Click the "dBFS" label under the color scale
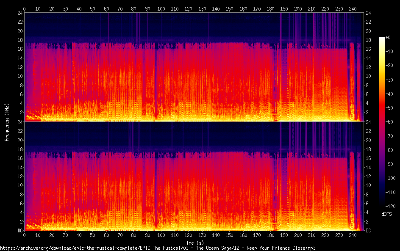The height and width of the screenshot is (251, 400). coord(386,215)
